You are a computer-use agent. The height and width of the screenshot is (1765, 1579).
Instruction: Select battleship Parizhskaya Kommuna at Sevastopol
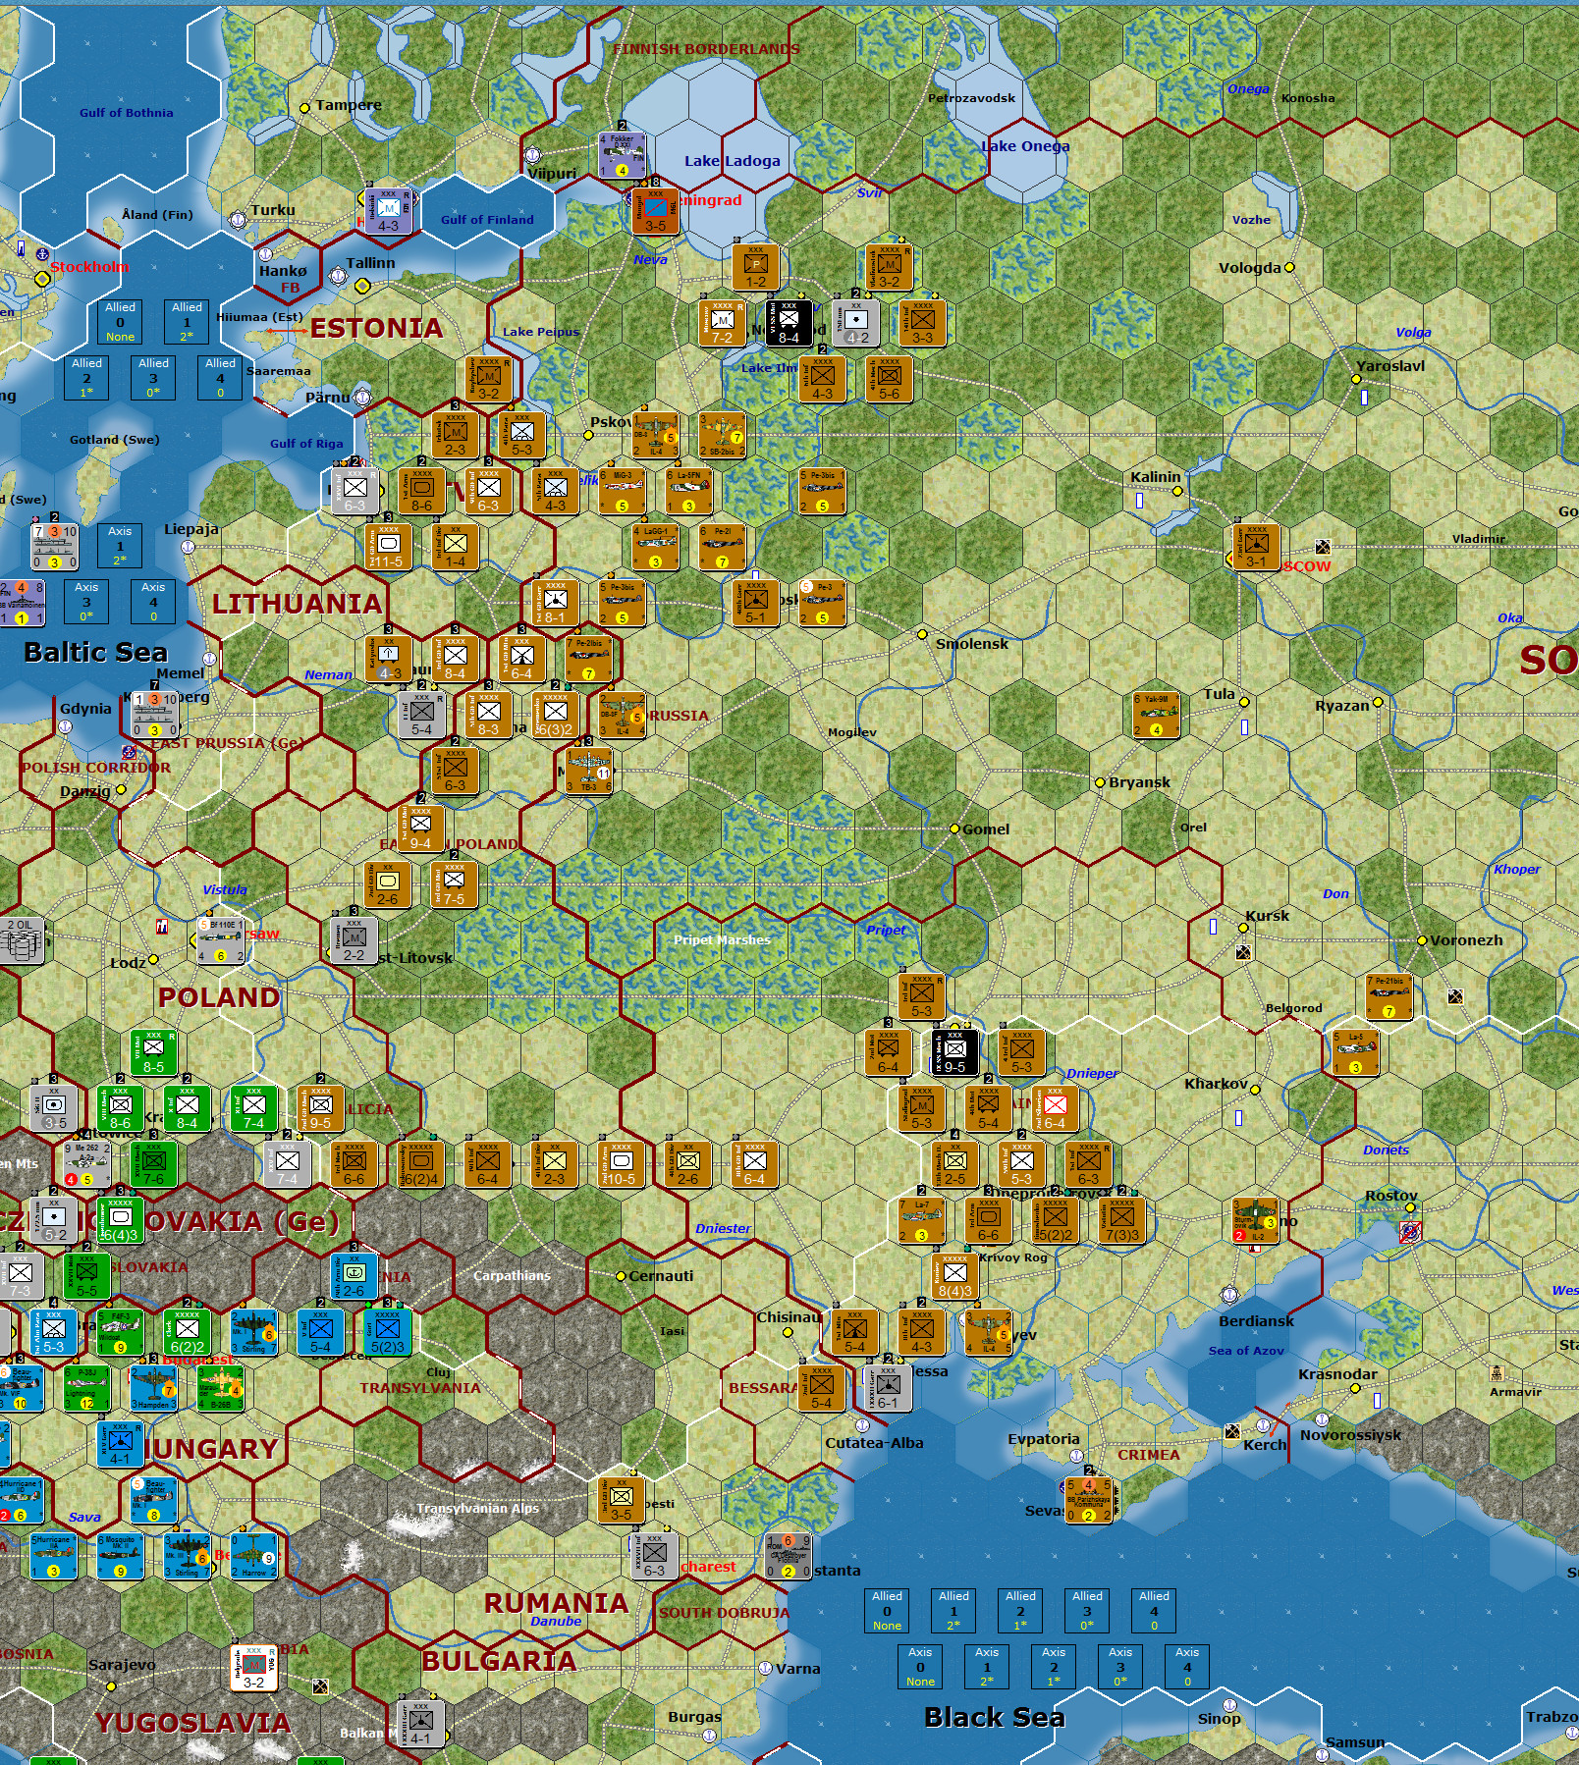[x=1088, y=1500]
